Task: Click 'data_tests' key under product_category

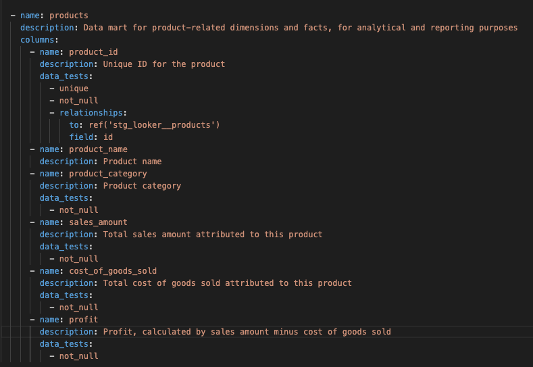Action: pyautogui.click(x=64, y=198)
